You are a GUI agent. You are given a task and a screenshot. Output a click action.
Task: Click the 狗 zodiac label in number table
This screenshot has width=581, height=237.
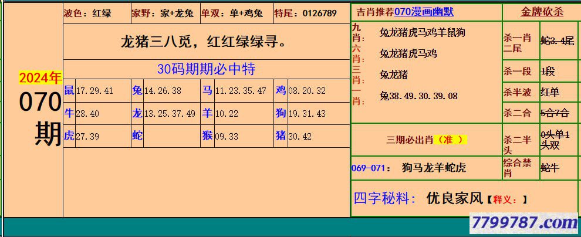[x=281, y=113]
